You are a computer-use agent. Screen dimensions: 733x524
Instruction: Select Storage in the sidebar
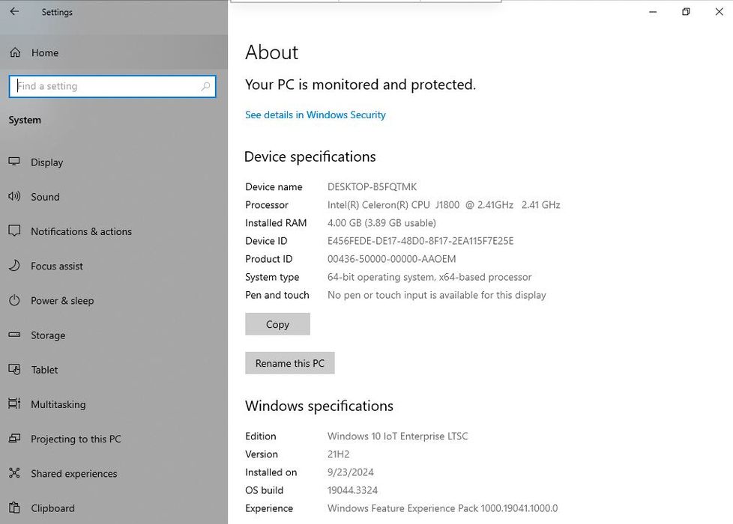[x=114, y=335]
